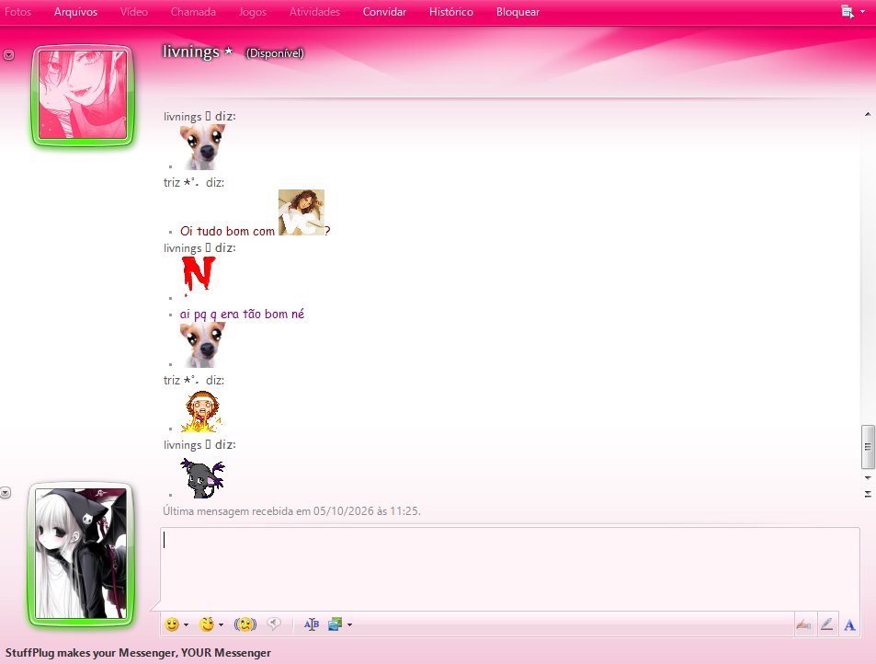Click the contact name livnings in header
Image resolution: width=876 pixels, height=664 pixels.
pos(191,52)
